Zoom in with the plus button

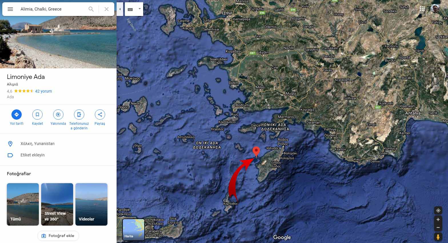tap(438, 220)
